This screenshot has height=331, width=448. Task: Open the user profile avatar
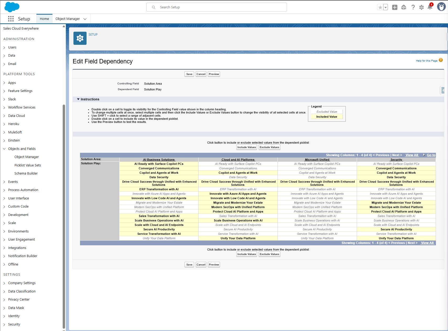441,7
